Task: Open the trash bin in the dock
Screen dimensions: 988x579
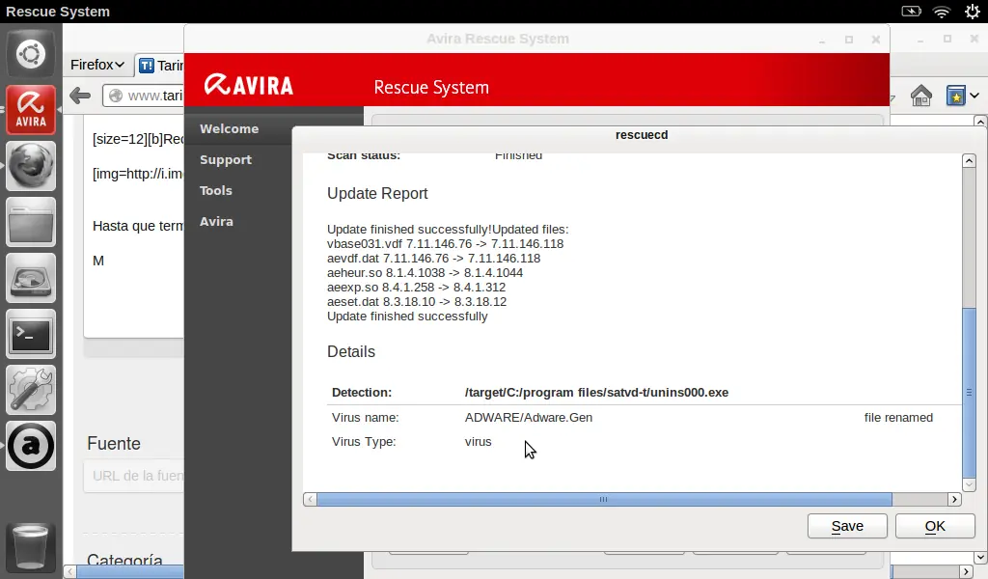Action: (31, 547)
